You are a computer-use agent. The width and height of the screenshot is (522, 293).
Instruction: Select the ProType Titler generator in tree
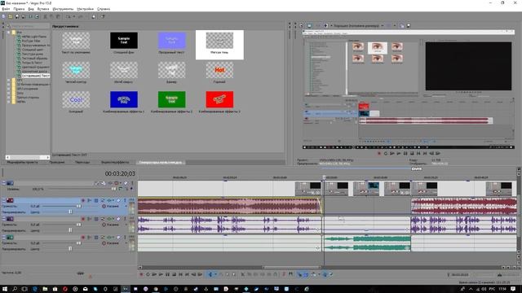[x=31, y=41]
